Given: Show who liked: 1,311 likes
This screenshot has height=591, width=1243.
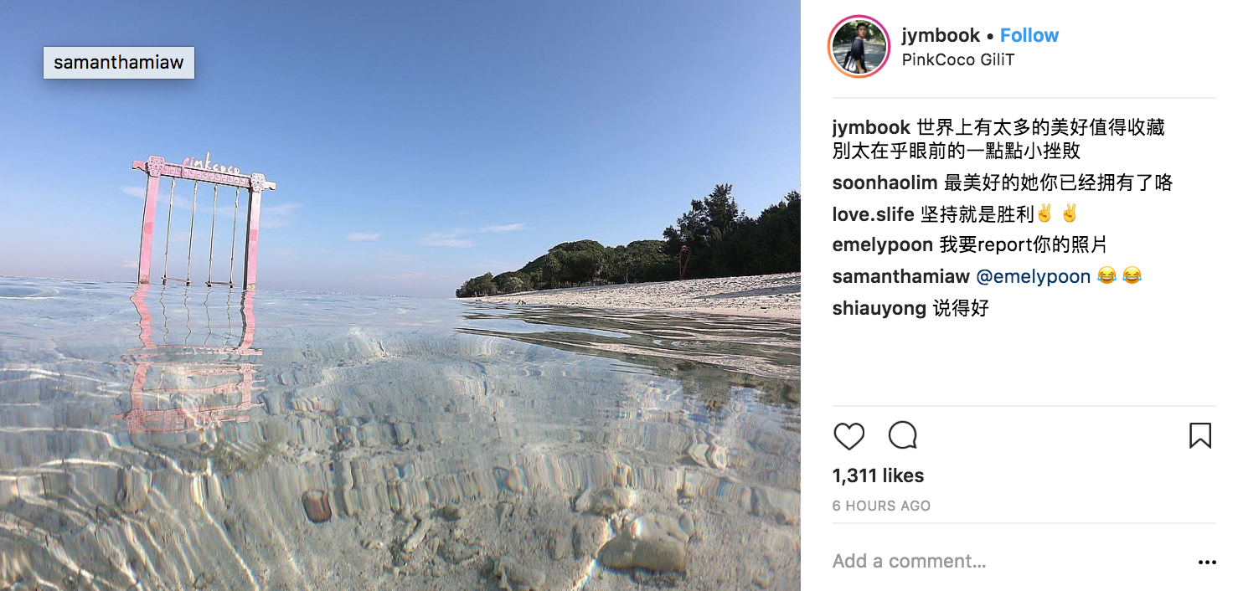Looking at the screenshot, I should (x=878, y=475).
